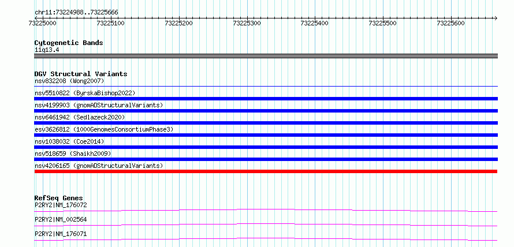Click ruler position 73225400
This screenshot has height=247, width=514.
(x=315, y=24)
